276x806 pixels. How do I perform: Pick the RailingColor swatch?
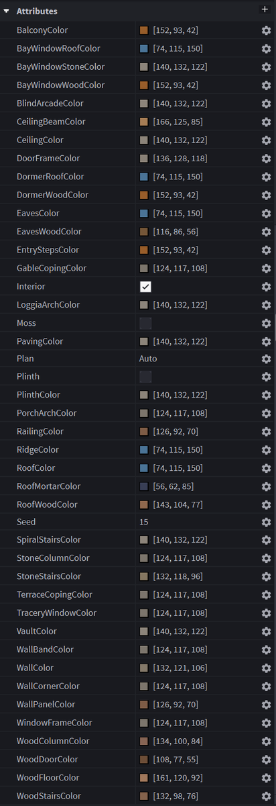tap(144, 432)
